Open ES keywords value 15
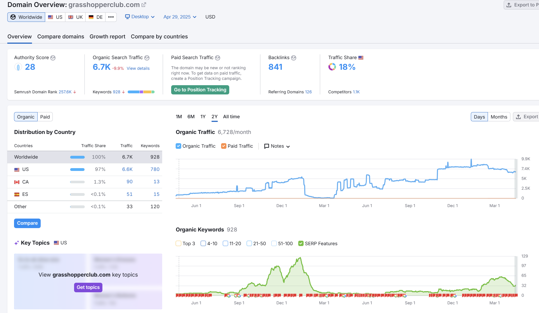539x313 pixels. 156,194
